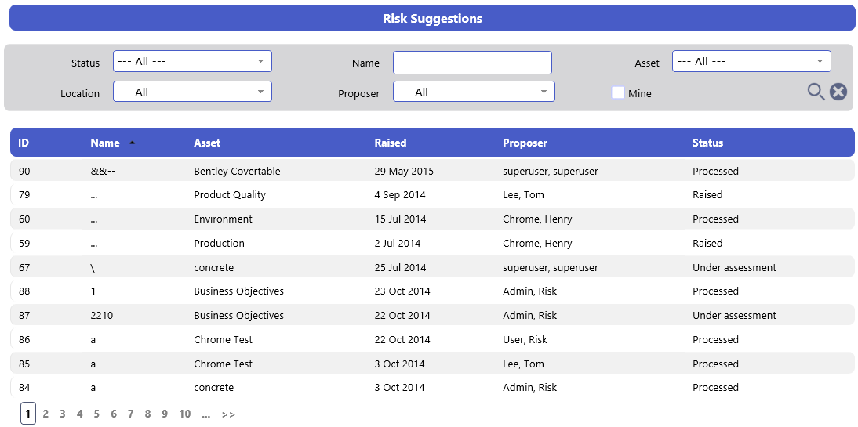Tick the Mine checkbox

pos(618,93)
